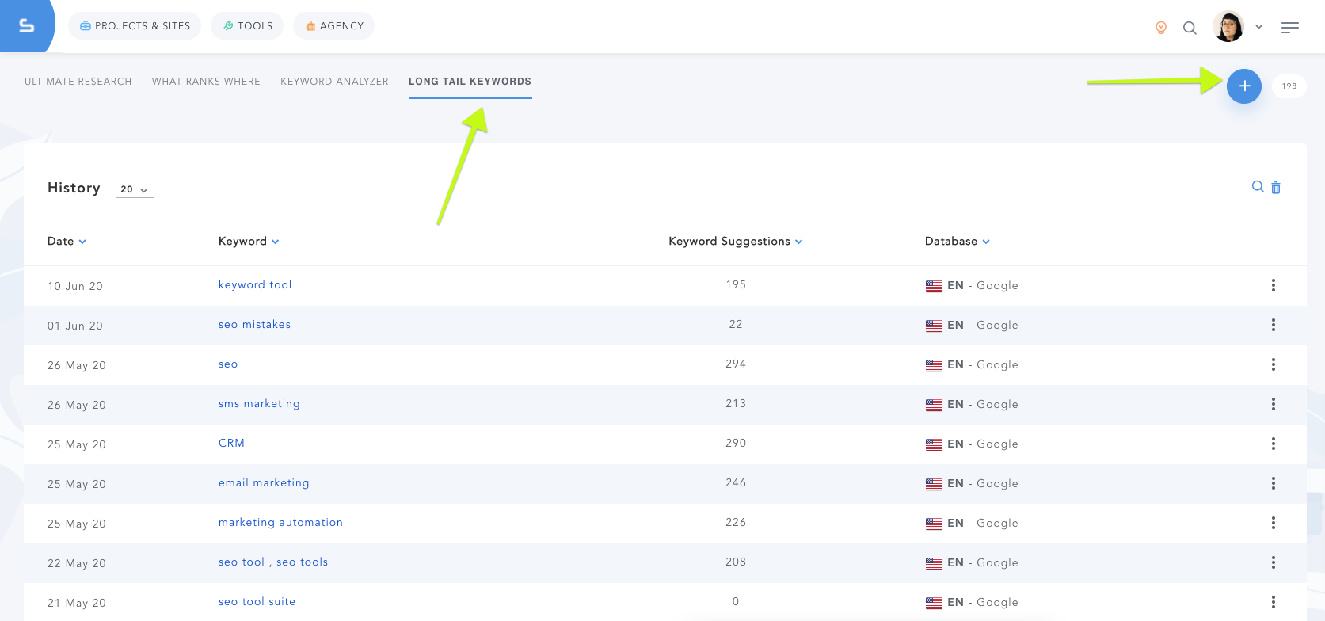Switch to Ultimate Research tab
The image size is (1325, 621).
coord(78,82)
